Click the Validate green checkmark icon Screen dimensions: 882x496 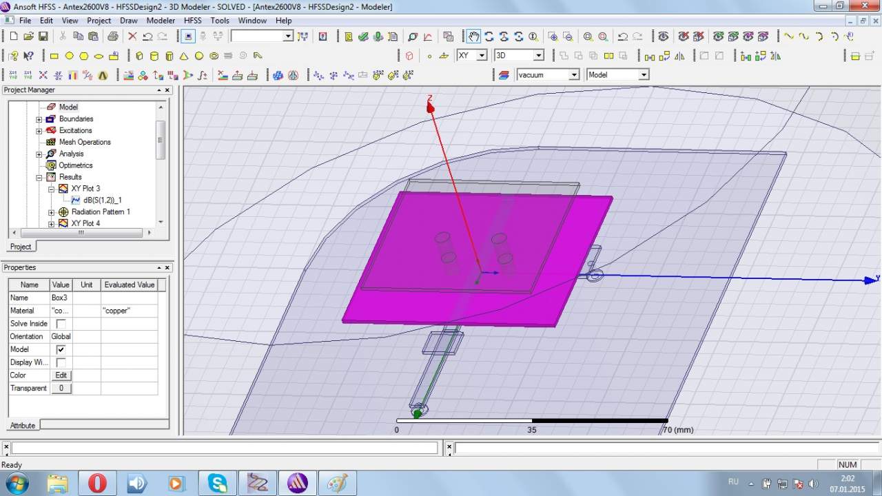tap(363, 37)
